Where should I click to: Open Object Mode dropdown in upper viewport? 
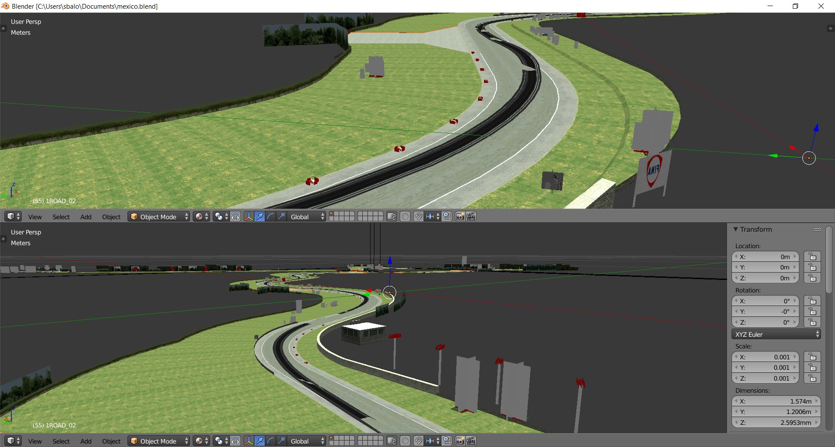click(x=159, y=217)
